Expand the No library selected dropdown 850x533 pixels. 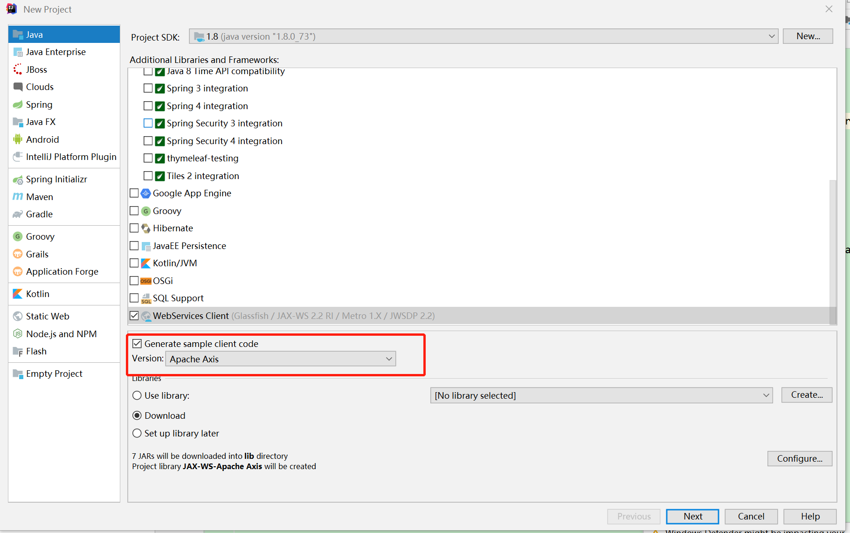(x=601, y=395)
